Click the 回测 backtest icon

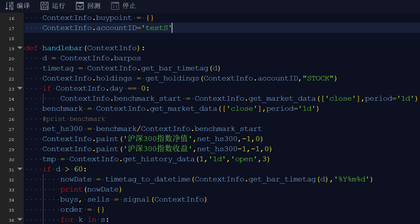[x=80, y=6]
